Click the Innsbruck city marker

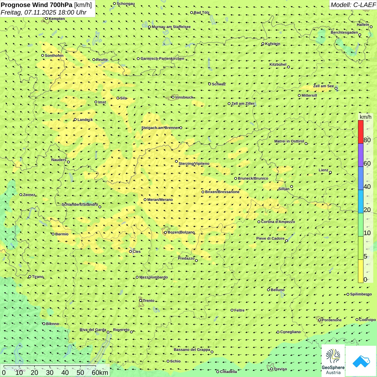click(173, 97)
